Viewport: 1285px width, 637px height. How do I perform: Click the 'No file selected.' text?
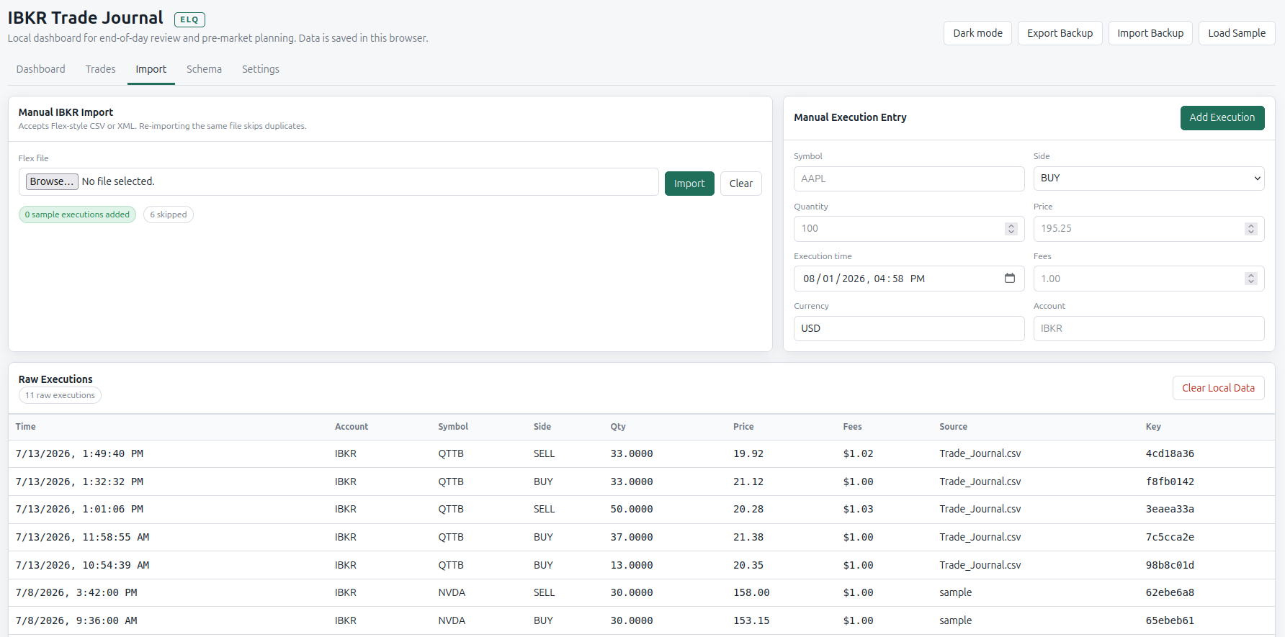(x=118, y=181)
